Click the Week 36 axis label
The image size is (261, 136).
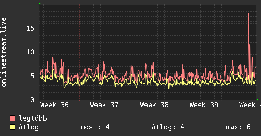[54, 105]
